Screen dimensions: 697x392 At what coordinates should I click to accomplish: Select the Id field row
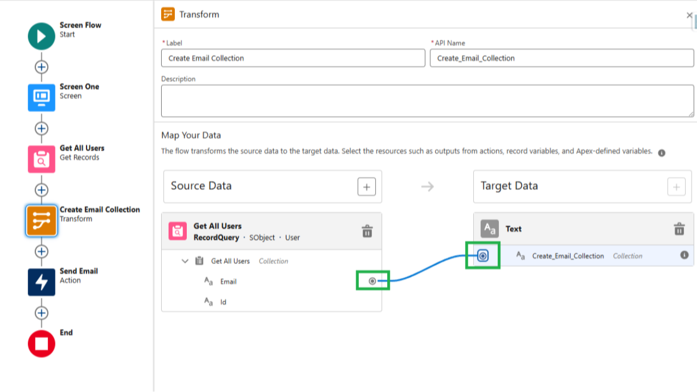(223, 302)
